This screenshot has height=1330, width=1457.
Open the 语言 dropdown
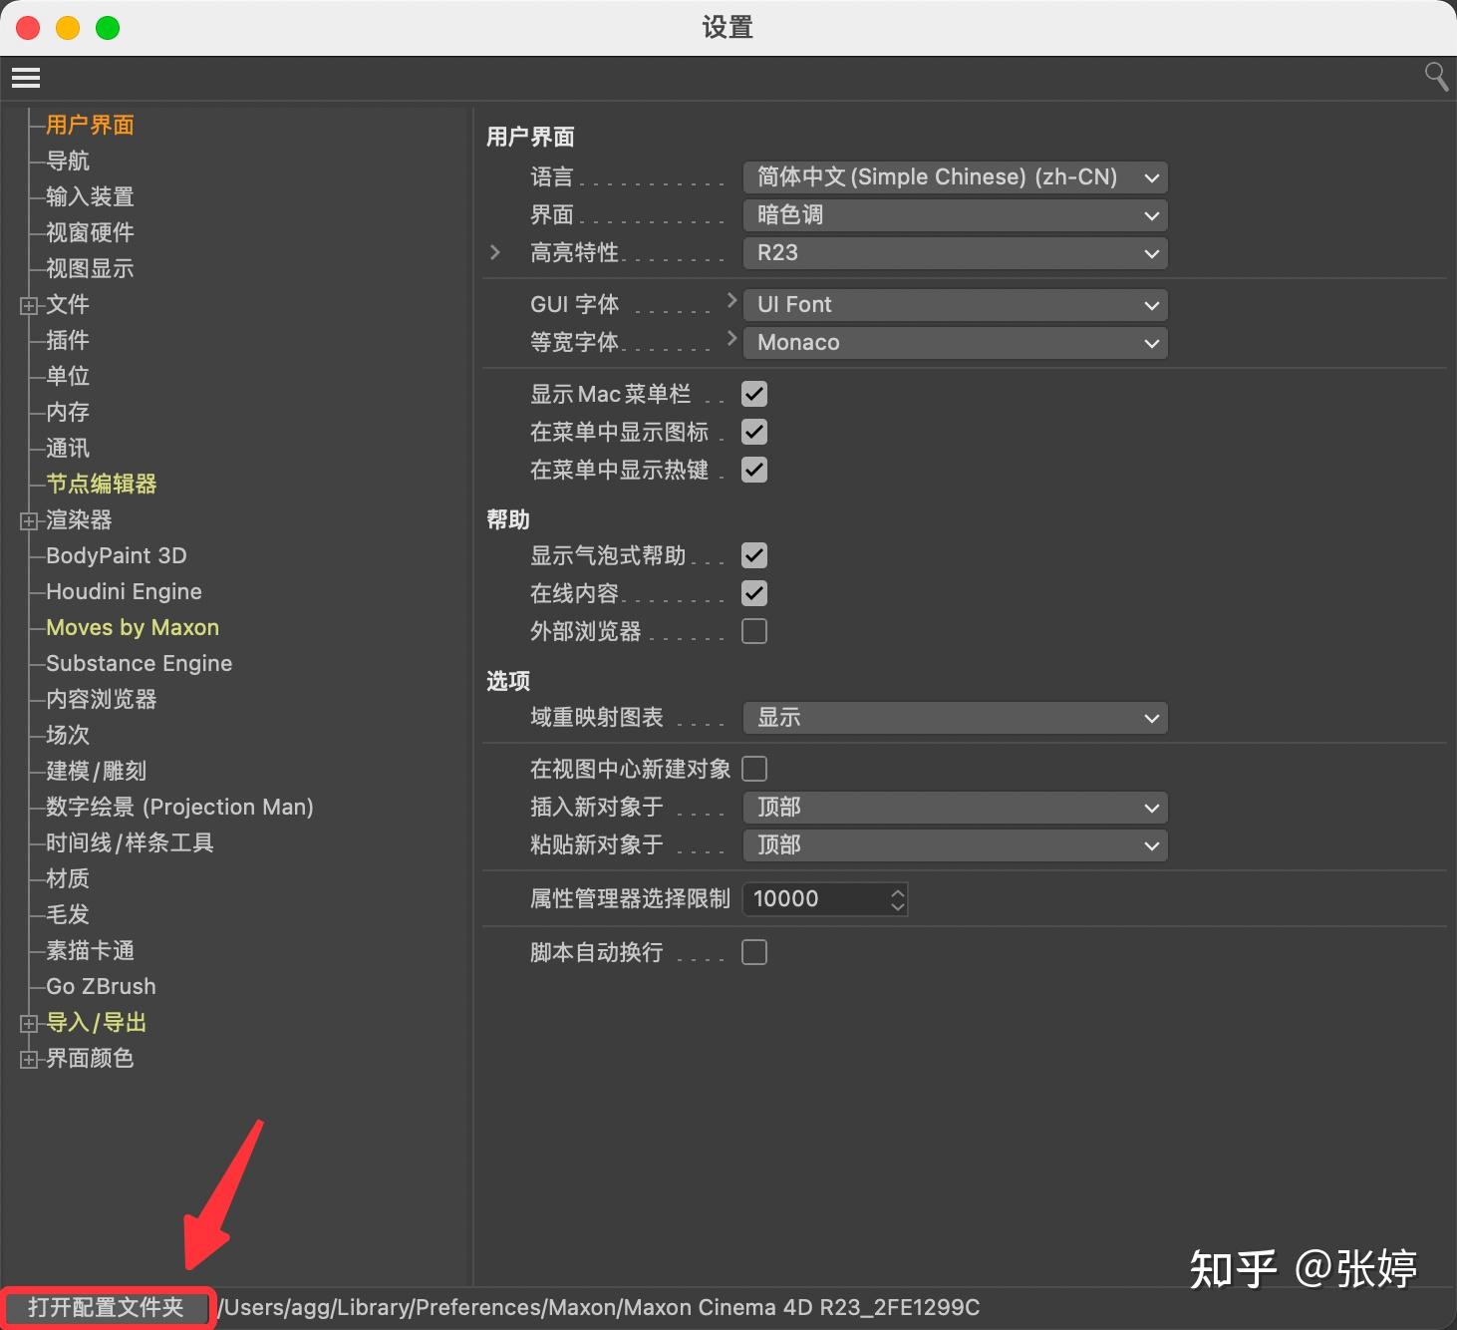click(x=954, y=176)
